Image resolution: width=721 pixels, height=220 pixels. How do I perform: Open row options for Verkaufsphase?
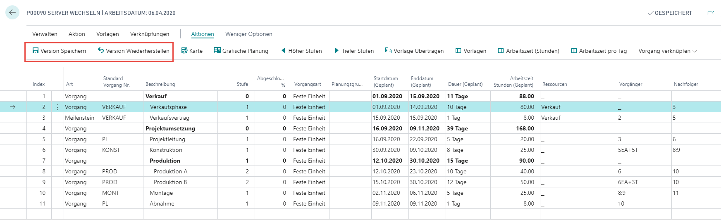click(57, 107)
